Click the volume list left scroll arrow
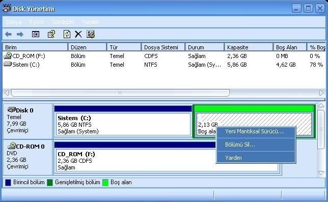The width and height of the screenshot is (328, 202). tap(7, 93)
